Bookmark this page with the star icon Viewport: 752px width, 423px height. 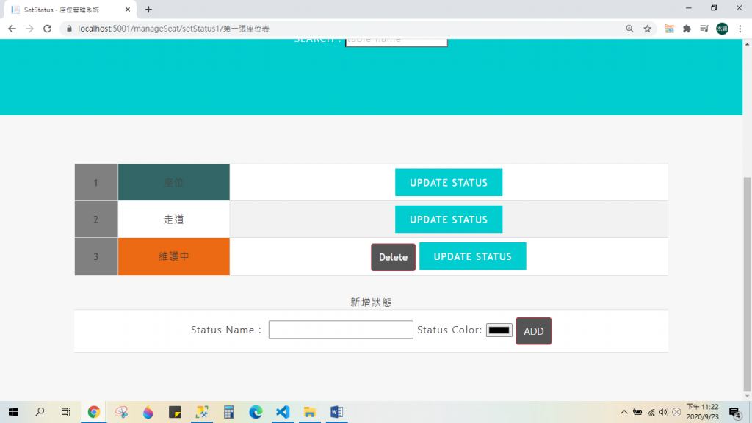click(648, 29)
